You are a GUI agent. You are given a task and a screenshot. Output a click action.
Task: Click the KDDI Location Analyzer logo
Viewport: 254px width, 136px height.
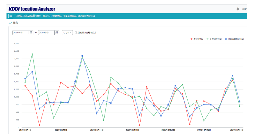(x=32, y=9)
